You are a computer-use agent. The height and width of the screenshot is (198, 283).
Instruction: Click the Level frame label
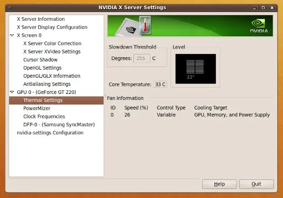(x=179, y=47)
